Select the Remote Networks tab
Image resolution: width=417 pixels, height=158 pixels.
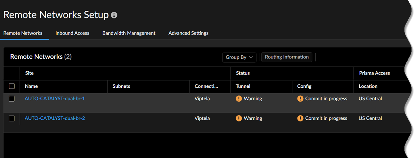tap(23, 33)
